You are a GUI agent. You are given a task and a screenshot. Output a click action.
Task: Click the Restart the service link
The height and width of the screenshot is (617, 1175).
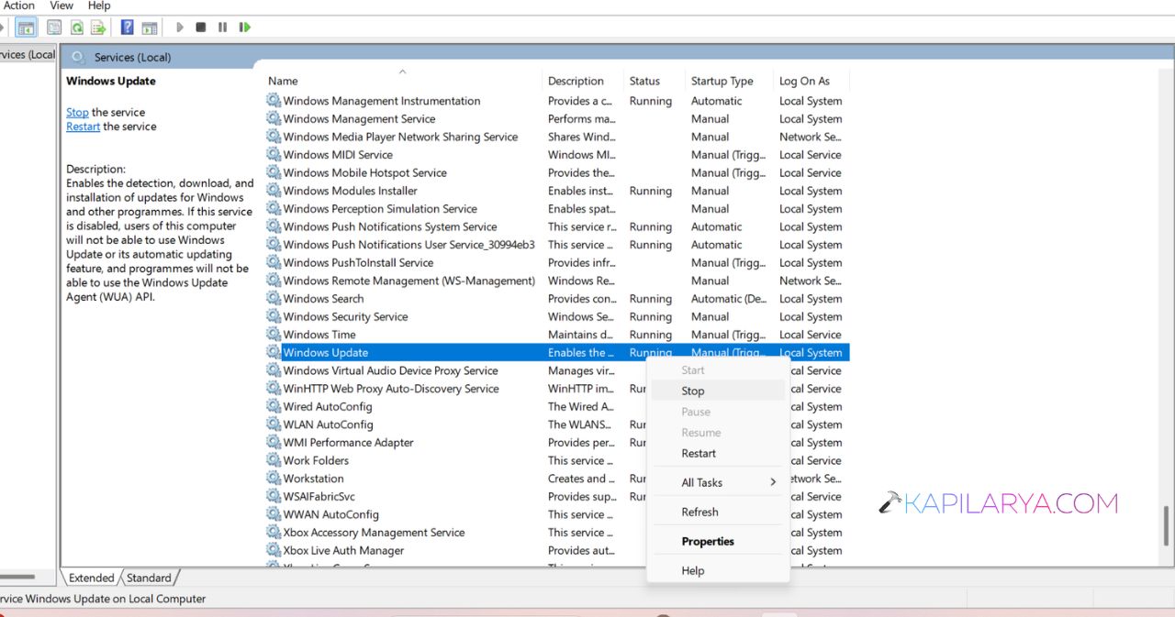click(83, 127)
